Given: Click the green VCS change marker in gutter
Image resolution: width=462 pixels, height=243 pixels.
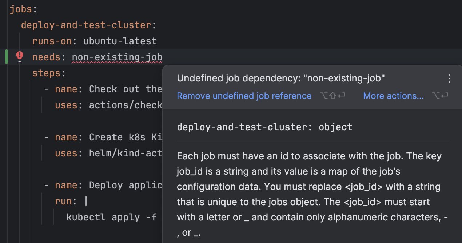Looking at the screenshot, I should (x=7, y=56).
